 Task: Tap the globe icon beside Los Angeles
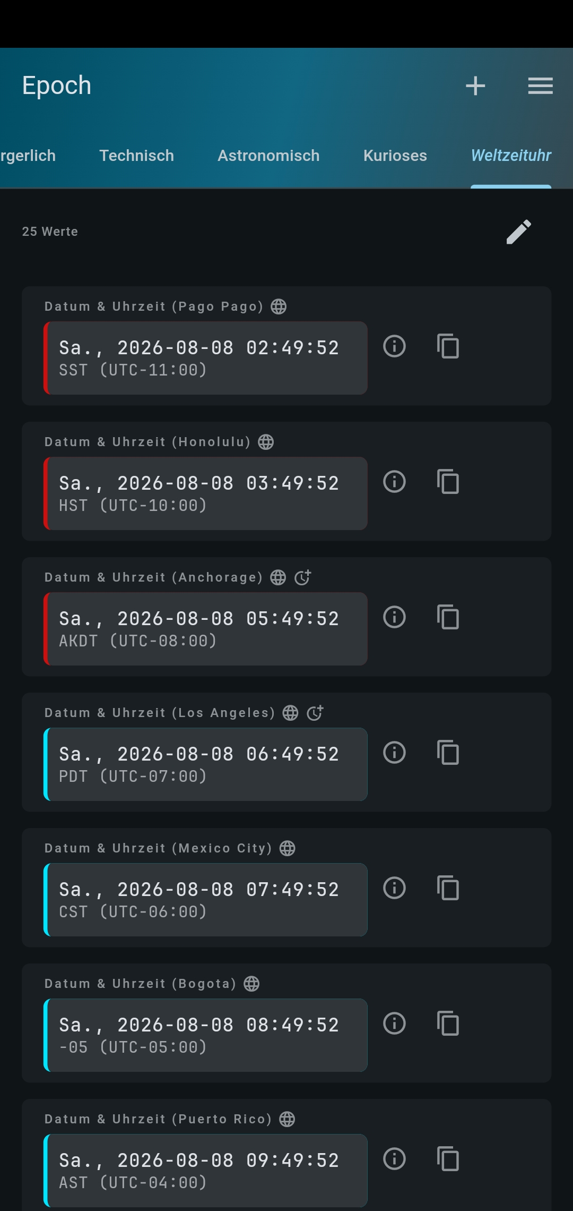(x=290, y=713)
